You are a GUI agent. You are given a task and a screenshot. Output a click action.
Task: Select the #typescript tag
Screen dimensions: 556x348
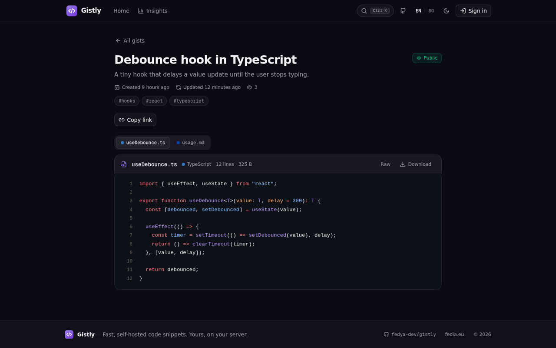(189, 101)
